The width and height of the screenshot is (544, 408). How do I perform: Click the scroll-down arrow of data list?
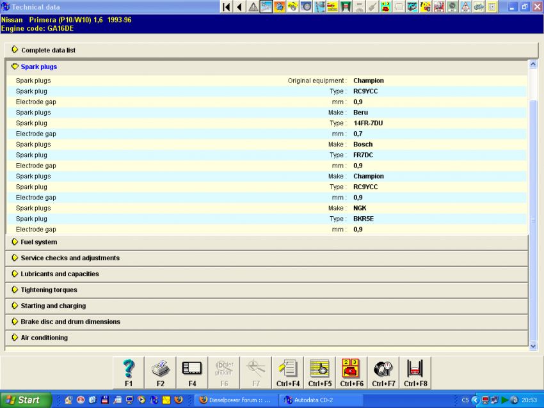click(x=533, y=346)
